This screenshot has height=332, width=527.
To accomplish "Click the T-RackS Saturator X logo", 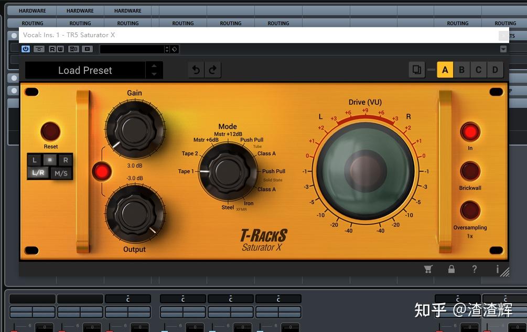I will (263, 240).
